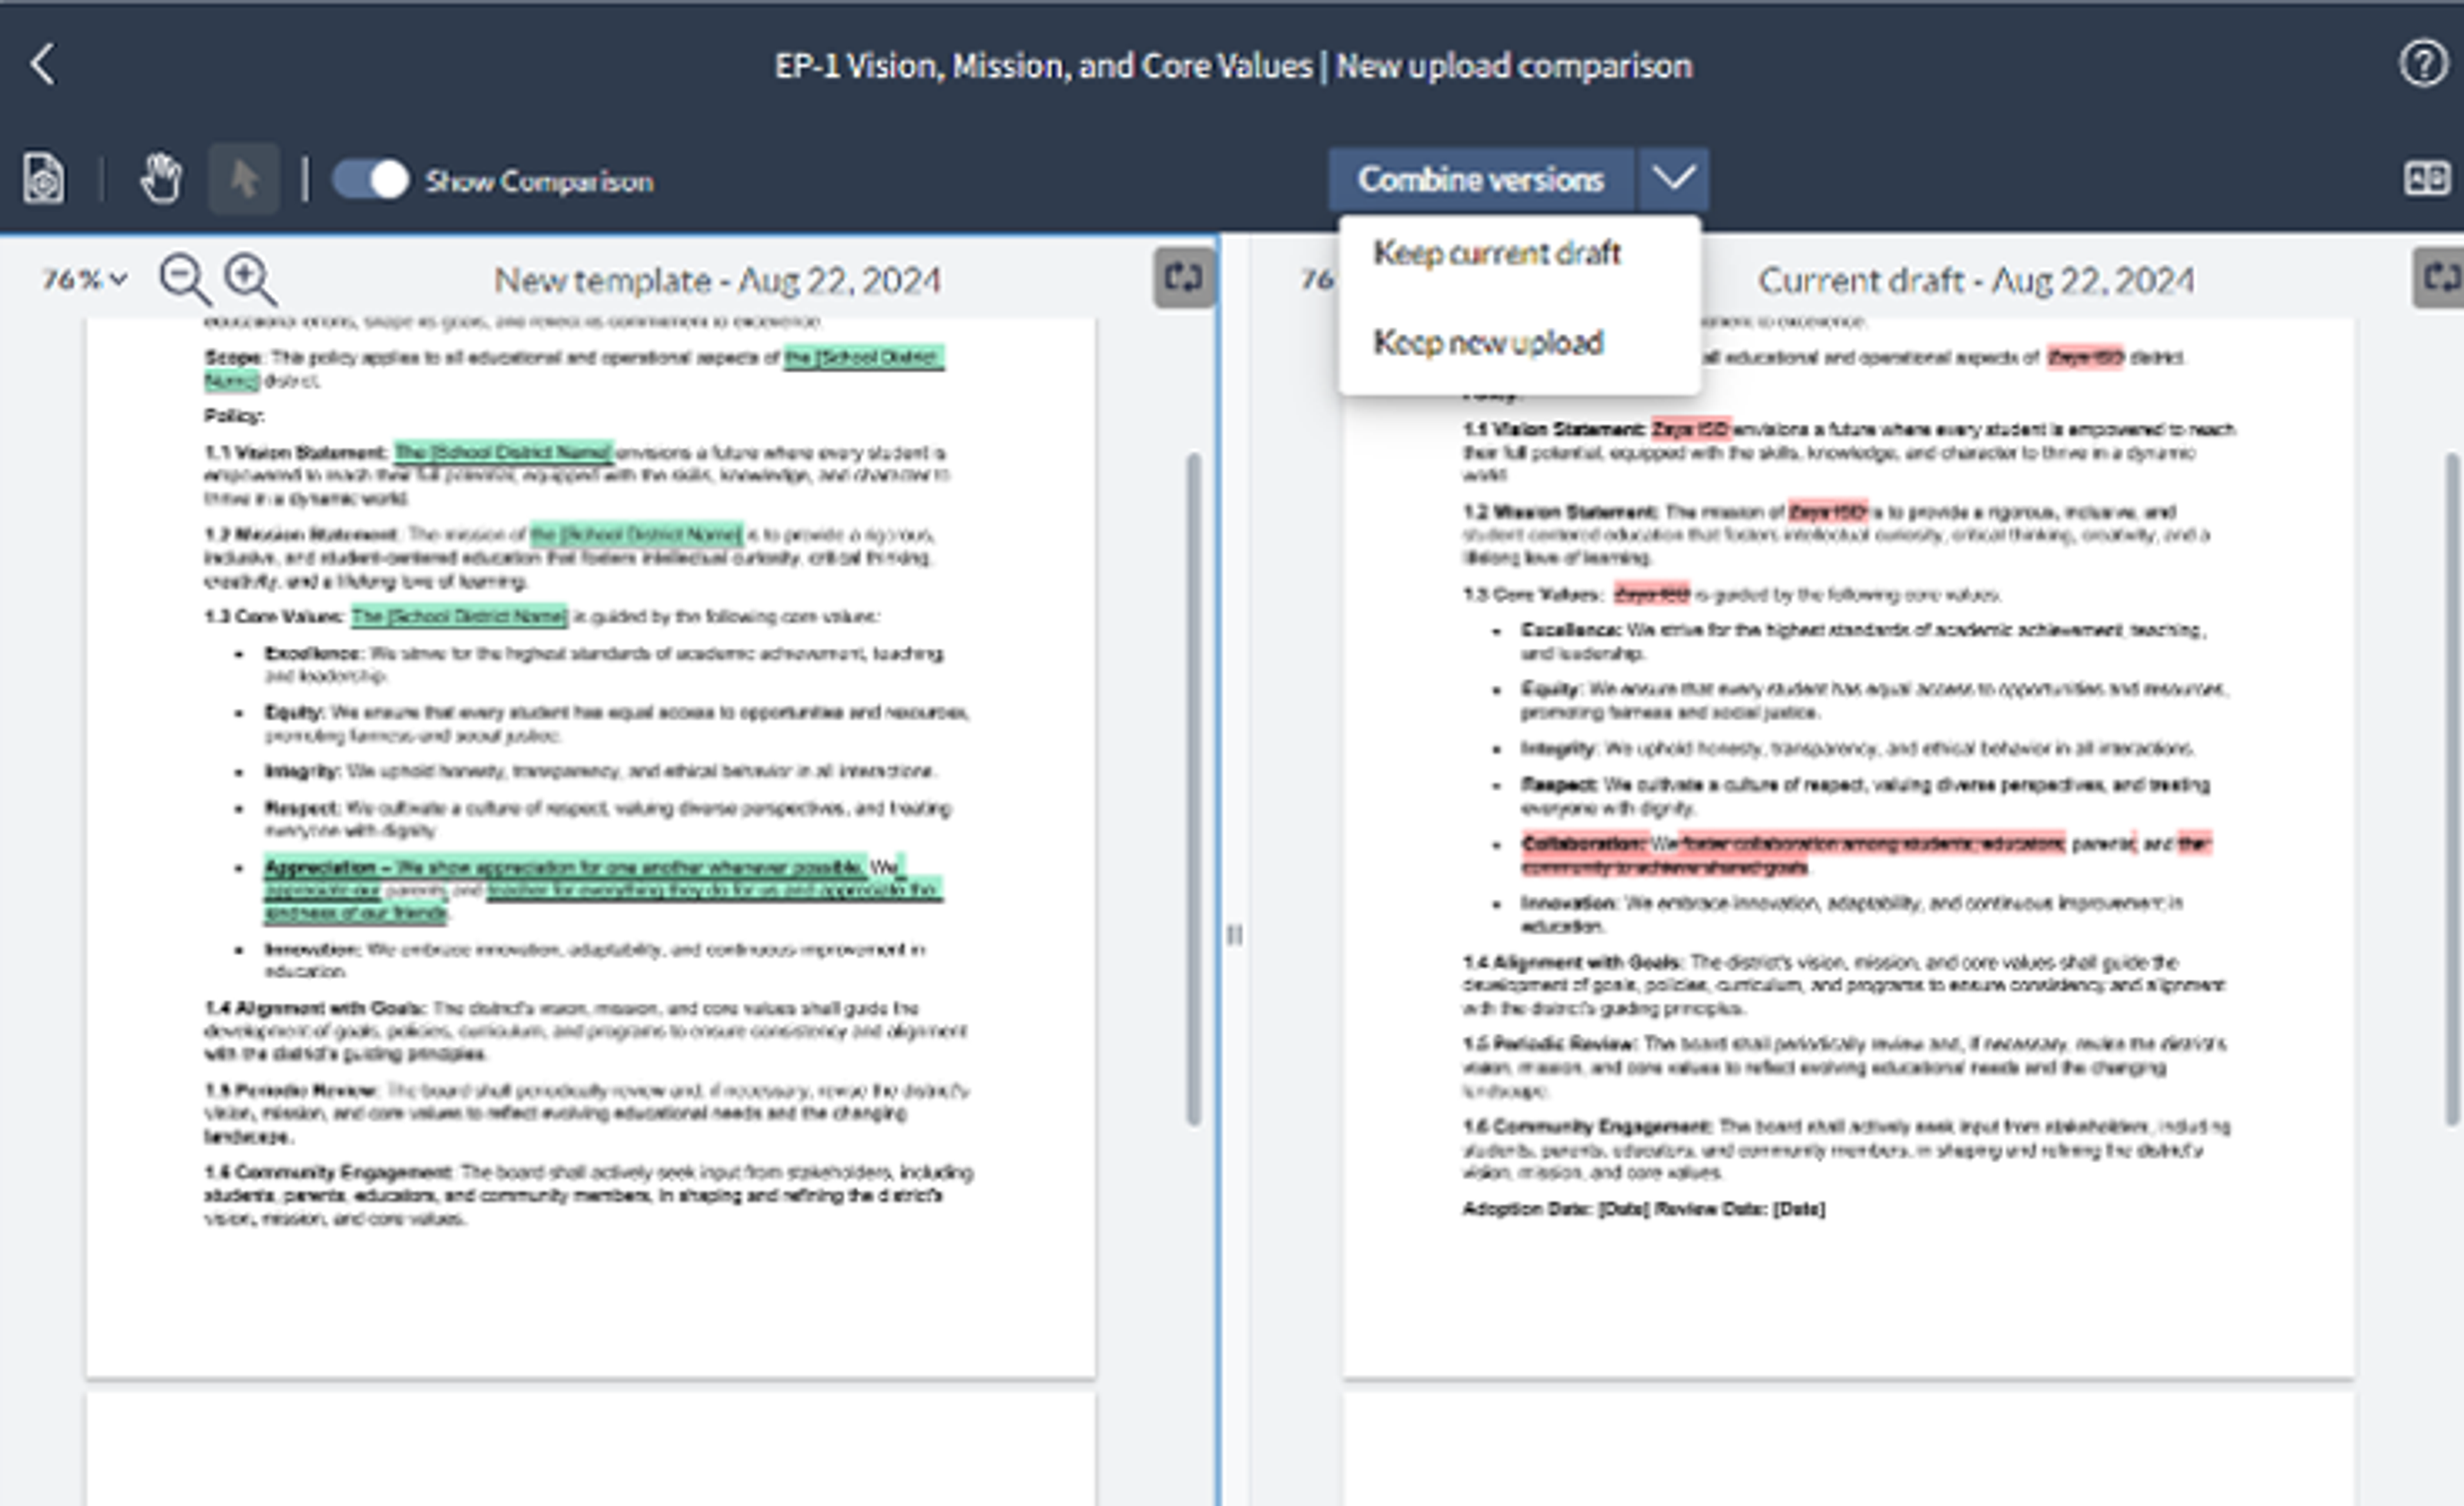Collapse the Combine versions dropdown arrow
2464x1506 pixels.
(1673, 179)
